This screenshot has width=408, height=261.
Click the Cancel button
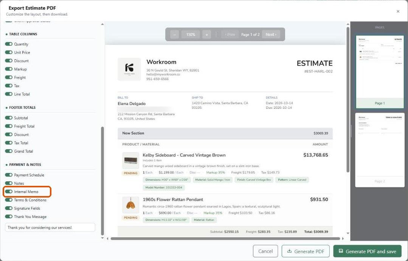265,251
